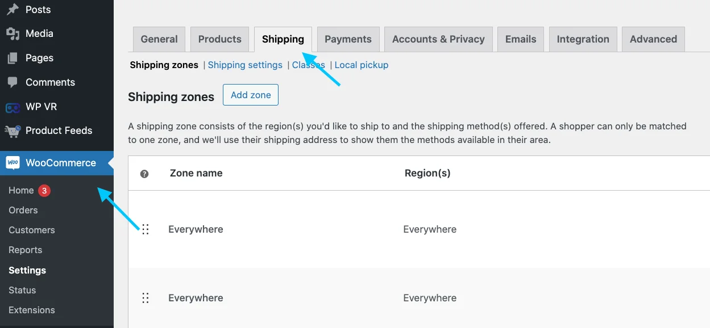Click the WP VR headset icon

pos(13,107)
